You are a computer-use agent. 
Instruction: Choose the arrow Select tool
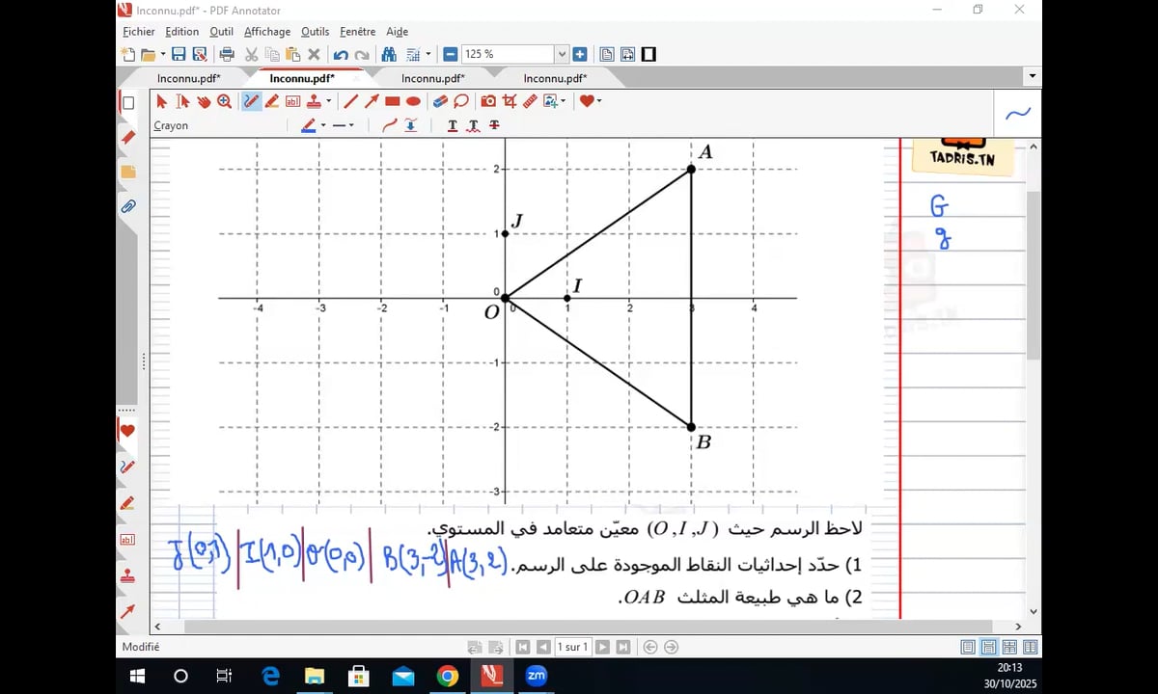click(x=162, y=101)
